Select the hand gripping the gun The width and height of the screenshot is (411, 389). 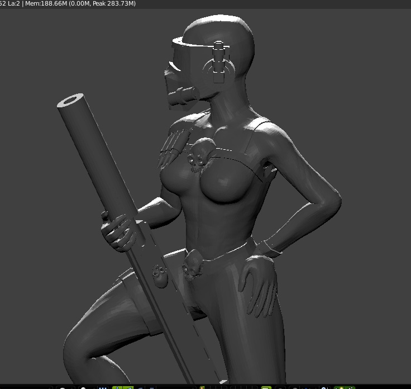point(118,229)
